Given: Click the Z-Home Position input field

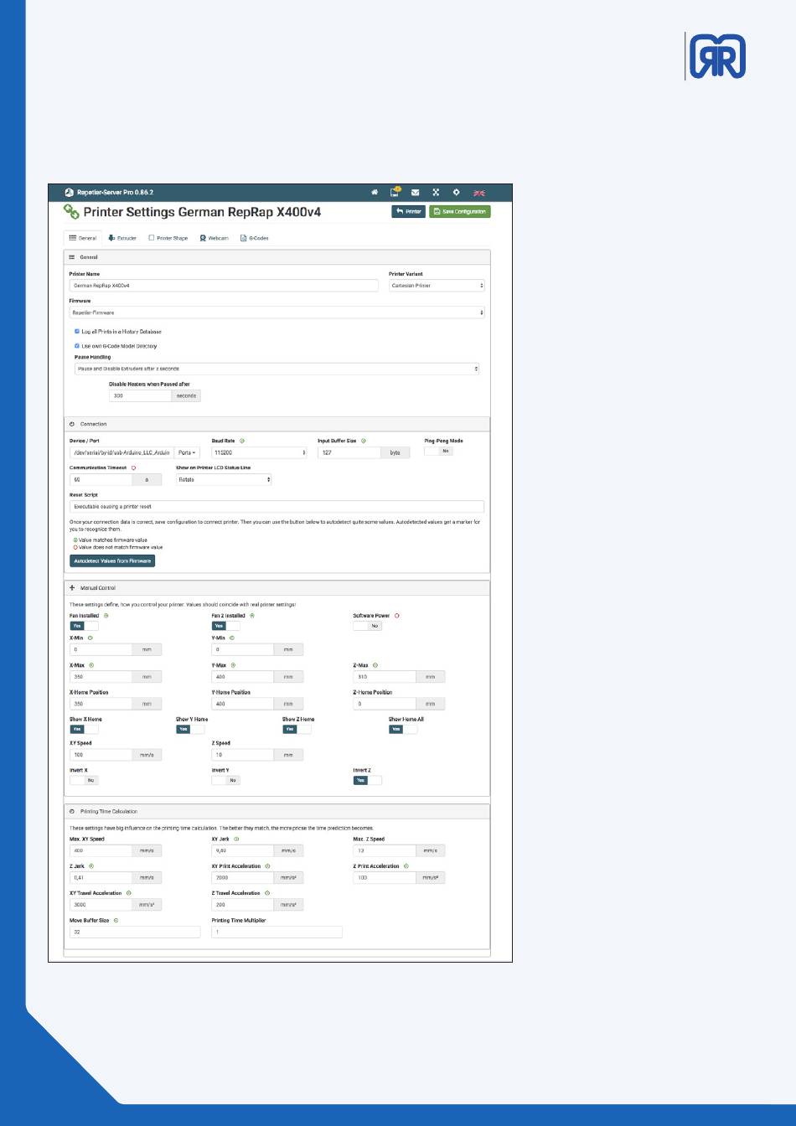Looking at the screenshot, I should click(x=385, y=704).
